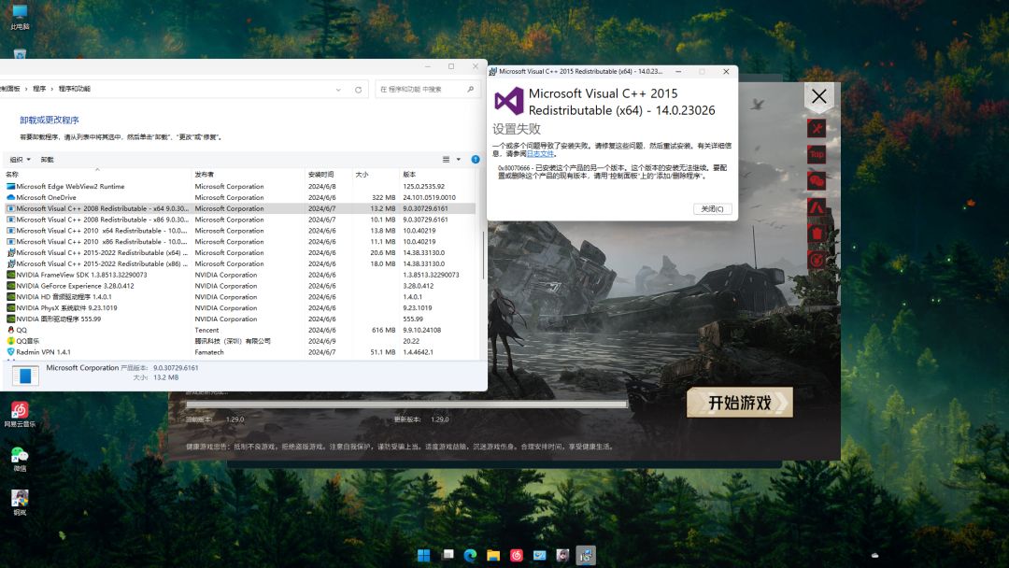Screen dimensions: 1009x568
Task: Click the red triangle logo icon in launcher
Action: point(817,207)
